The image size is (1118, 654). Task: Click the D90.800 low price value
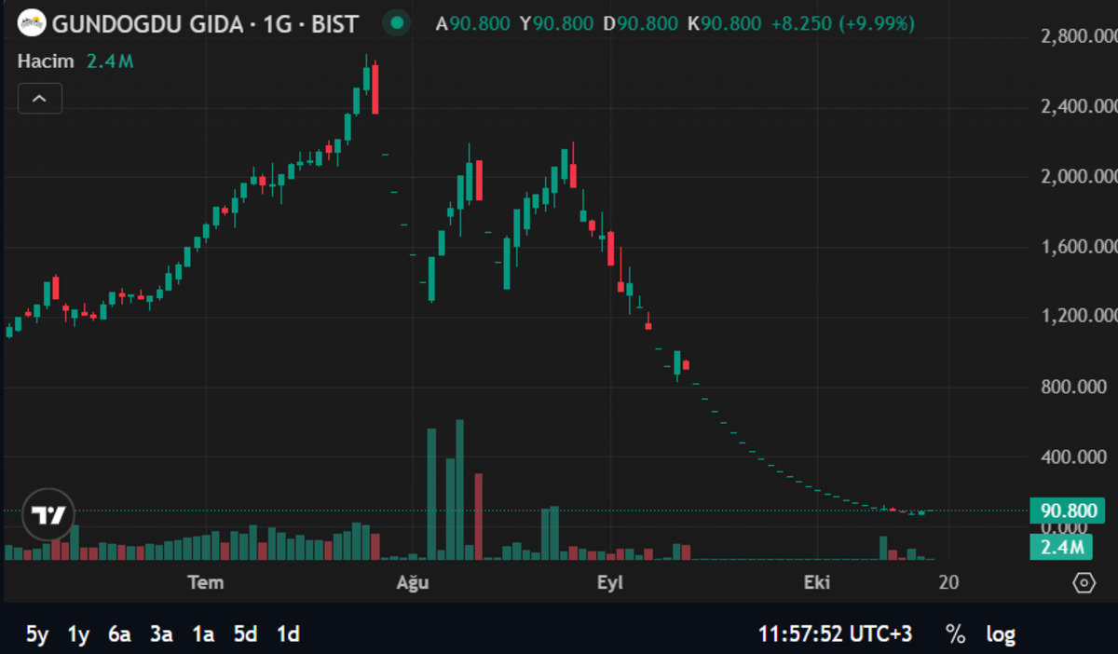coord(641,23)
